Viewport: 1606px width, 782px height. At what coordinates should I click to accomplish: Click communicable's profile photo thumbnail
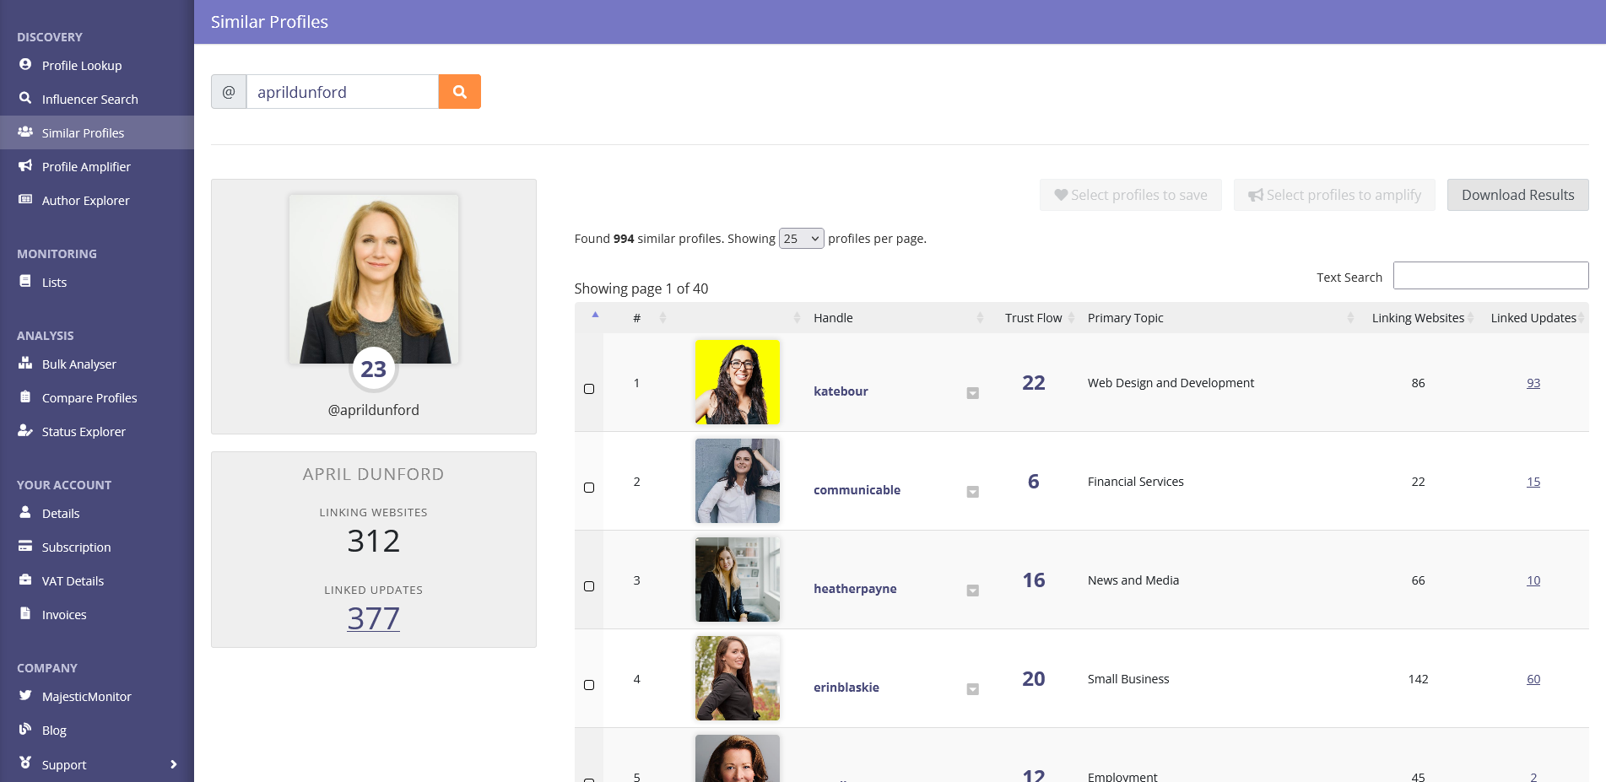(x=737, y=481)
